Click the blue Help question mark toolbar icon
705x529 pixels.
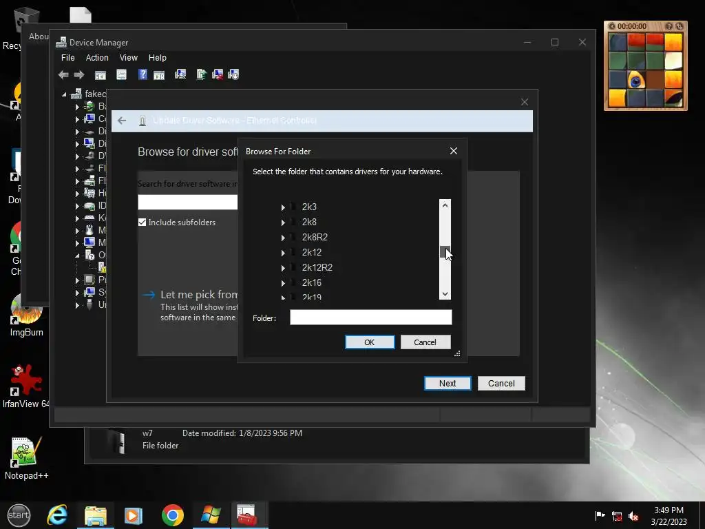tap(143, 74)
